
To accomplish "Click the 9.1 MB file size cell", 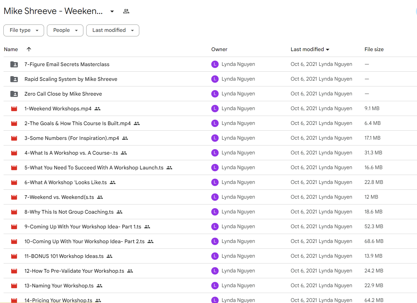I will pos(372,108).
